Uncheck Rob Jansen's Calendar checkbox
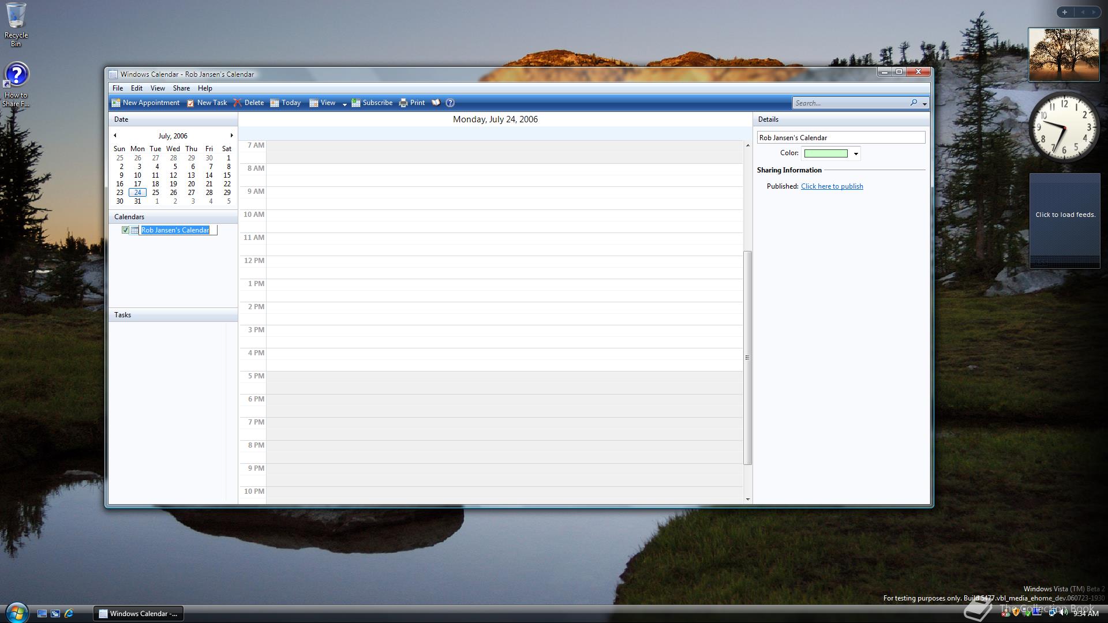Screen dimensions: 1108x623 pyautogui.click(x=125, y=230)
